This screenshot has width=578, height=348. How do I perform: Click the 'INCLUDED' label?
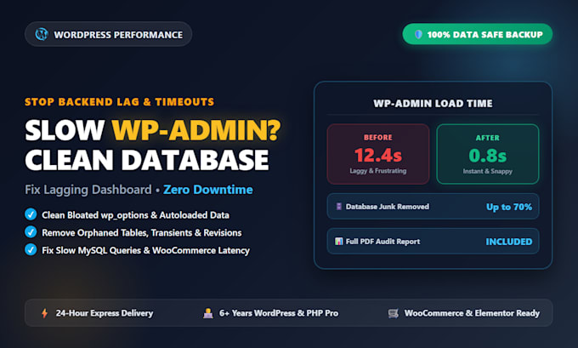coord(509,242)
